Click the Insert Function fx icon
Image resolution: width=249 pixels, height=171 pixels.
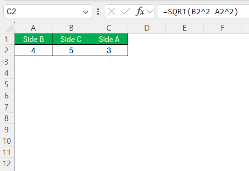click(140, 12)
